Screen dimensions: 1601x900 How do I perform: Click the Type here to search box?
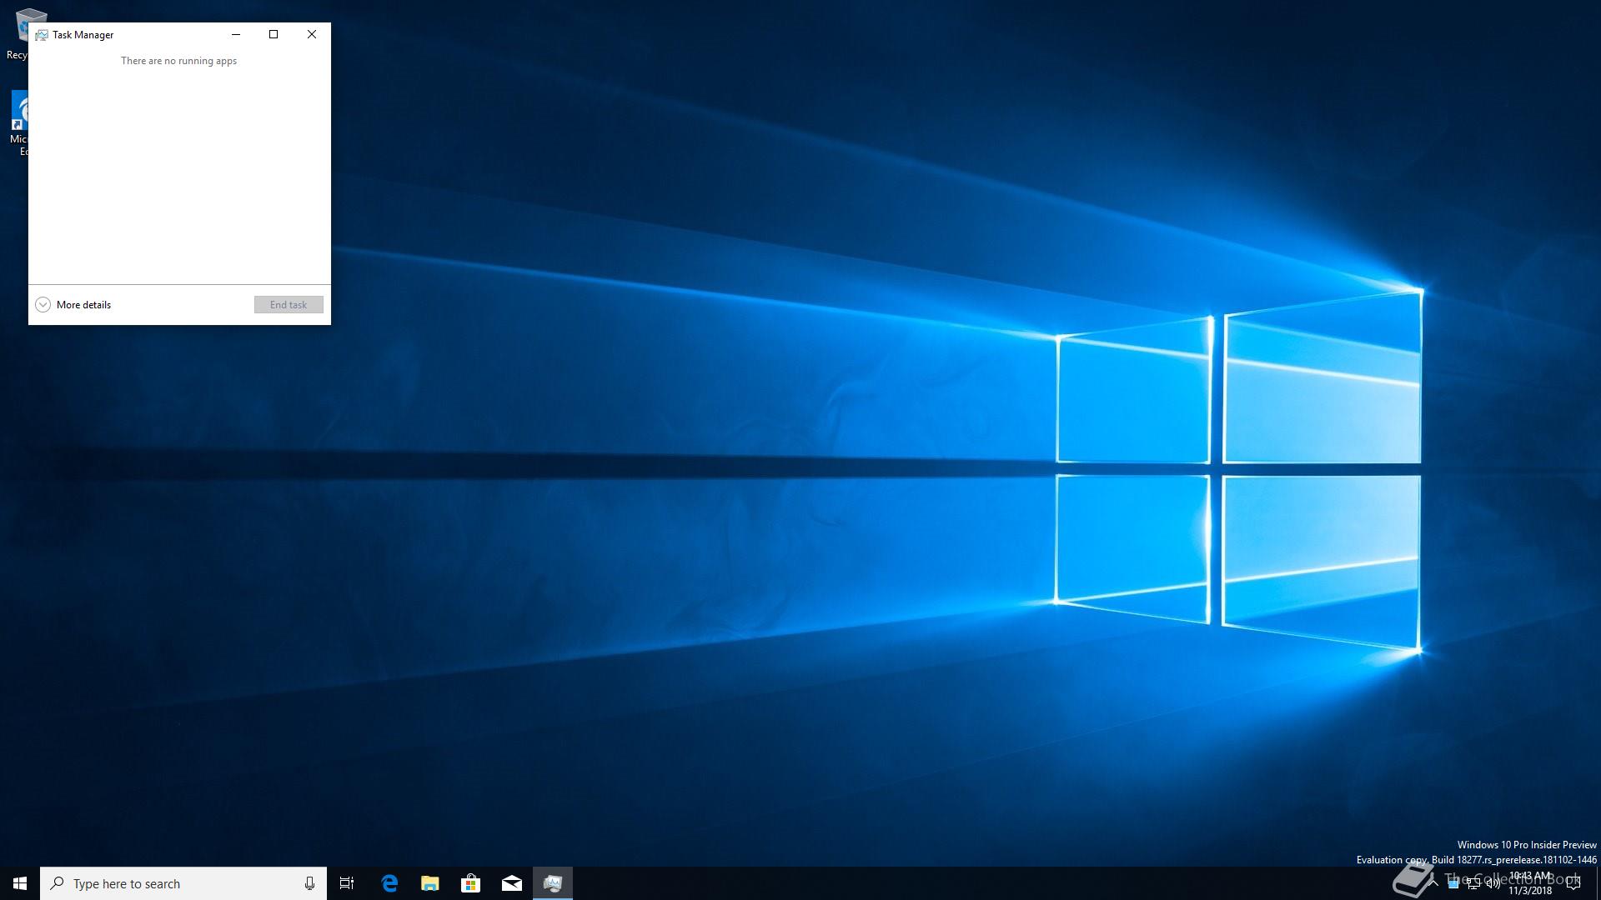pos(183,883)
